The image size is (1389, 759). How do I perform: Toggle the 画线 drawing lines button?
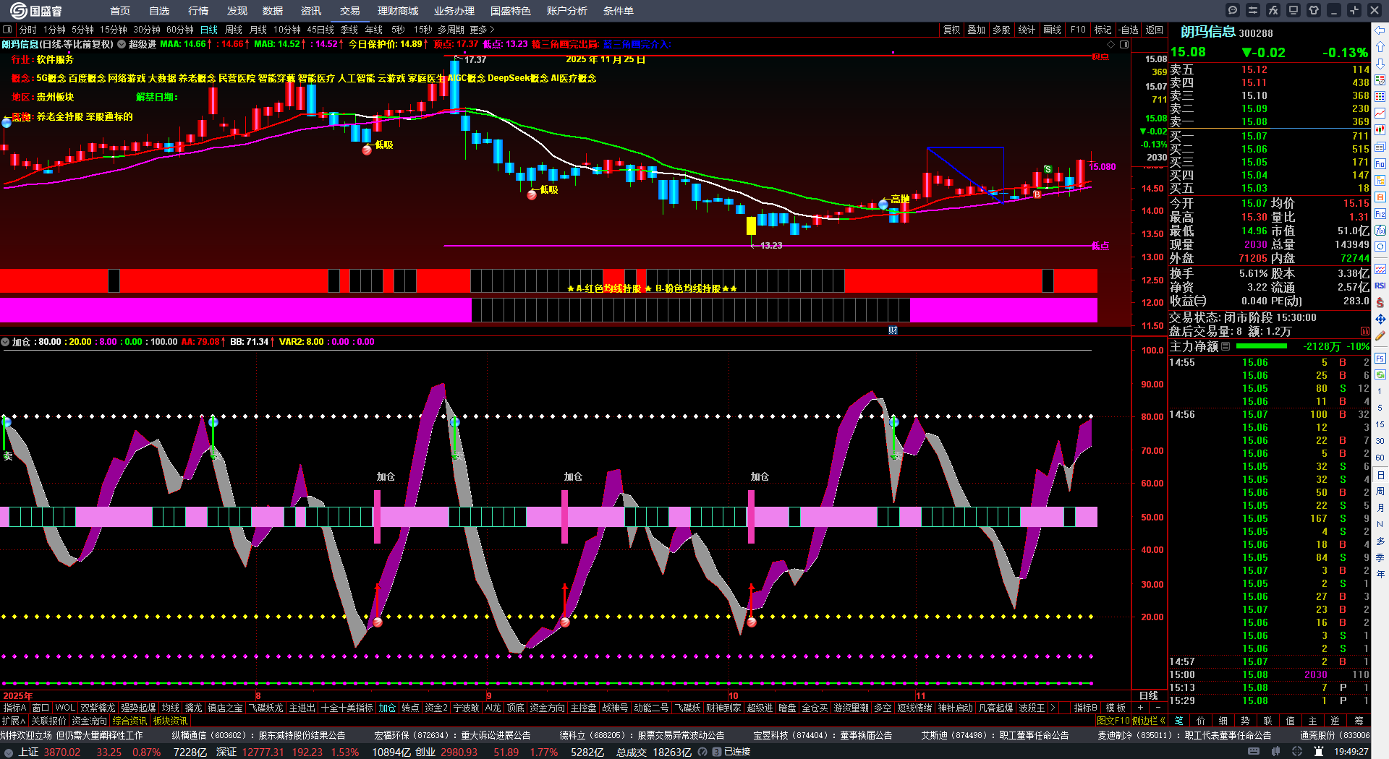pos(1052,30)
